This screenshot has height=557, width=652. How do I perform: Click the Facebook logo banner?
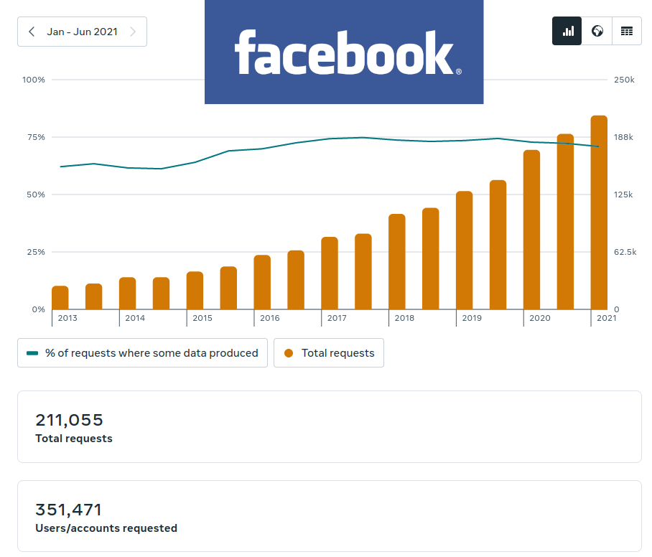(x=343, y=52)
